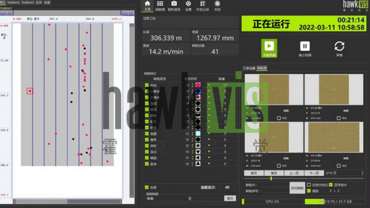Click the page slider below the paging buttons

click(x=304, y=179)
